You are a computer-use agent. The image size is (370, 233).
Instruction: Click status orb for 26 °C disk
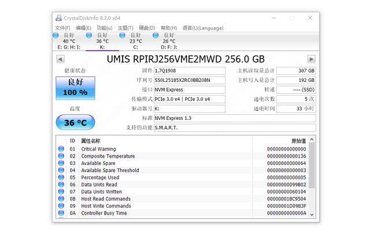pos(156,36)
